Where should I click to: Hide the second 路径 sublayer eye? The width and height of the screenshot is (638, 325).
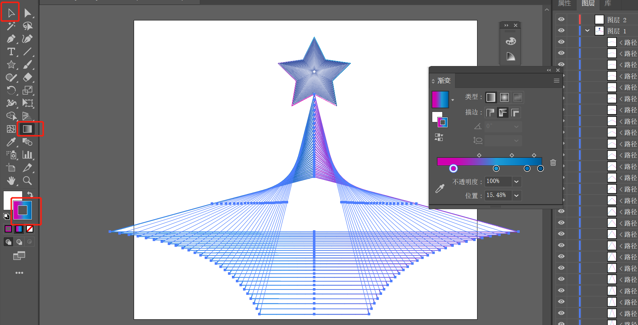pos(561,53)
